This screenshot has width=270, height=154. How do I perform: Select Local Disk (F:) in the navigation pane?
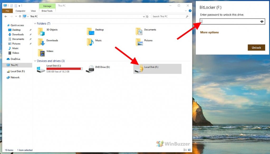(18, 71)
